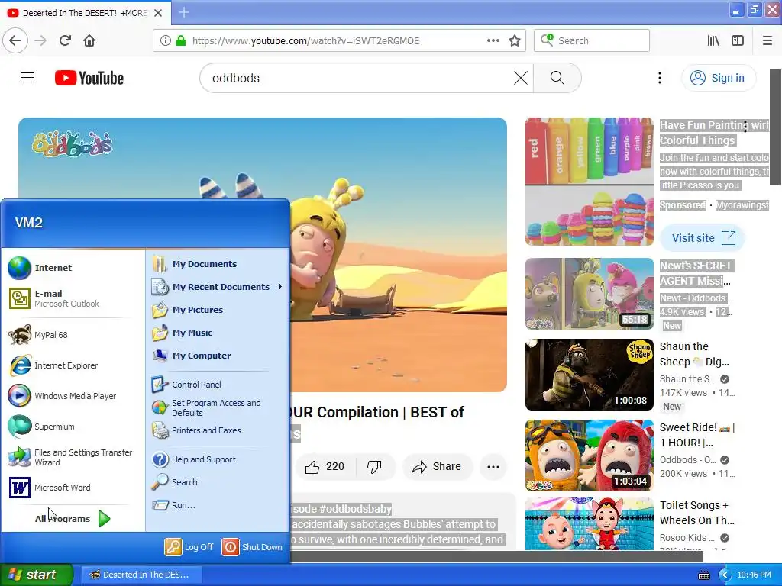Toggle the browser sidebar
The height and width of the screenshot is (586, 782).
pyautogui.click(x=738, y=41)
